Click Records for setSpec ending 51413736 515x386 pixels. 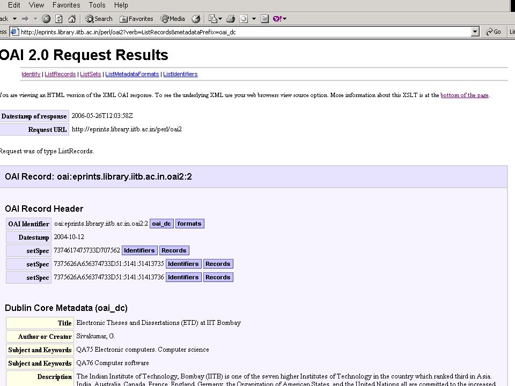[x=218, y=277]
